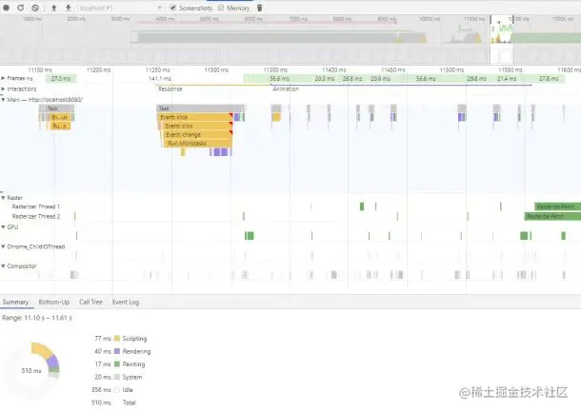This screenshot has height=412, width=581.
Task: Select the first Event: click block
Action: (x=195, y=117)
